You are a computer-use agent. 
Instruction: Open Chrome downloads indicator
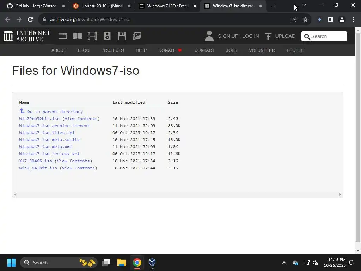319,20
